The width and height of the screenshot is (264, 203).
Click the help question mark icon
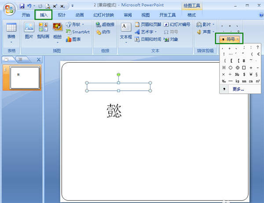[x=261, y=15]
